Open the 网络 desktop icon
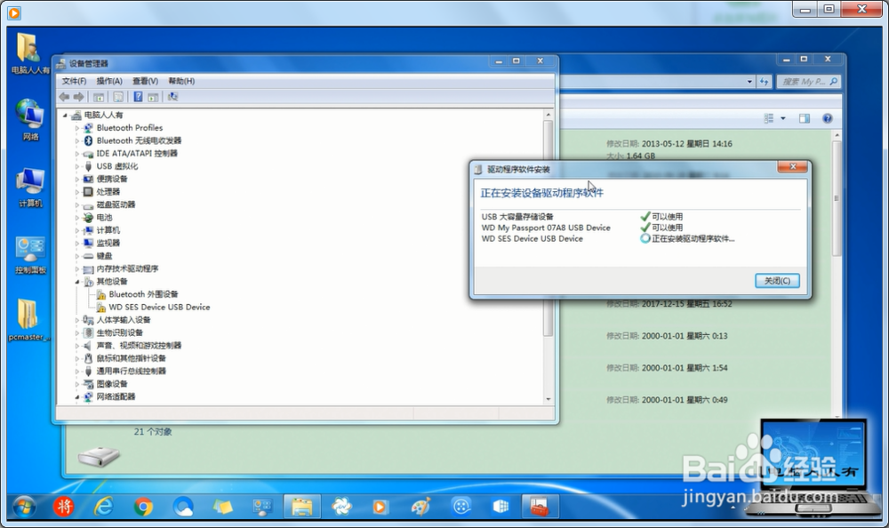 [x=30, y=119]
